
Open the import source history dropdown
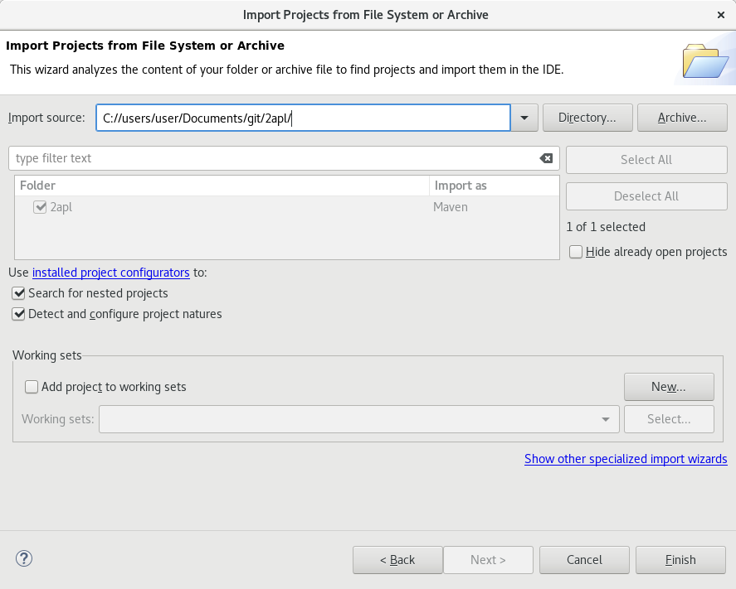tap(524, 118)
